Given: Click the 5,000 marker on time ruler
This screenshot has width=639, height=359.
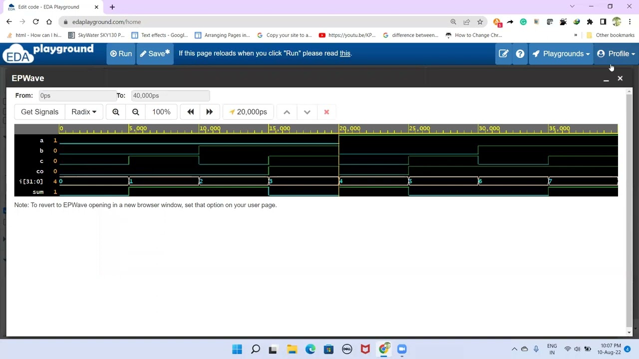Looking at the screenshot, I should tap(138, 129).
